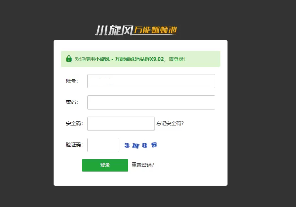Image resolution: width=296 pixels, height=207 pixels.
Task: Click the golden 万能蜘蛛池 logo text
Action: (155, 30)
